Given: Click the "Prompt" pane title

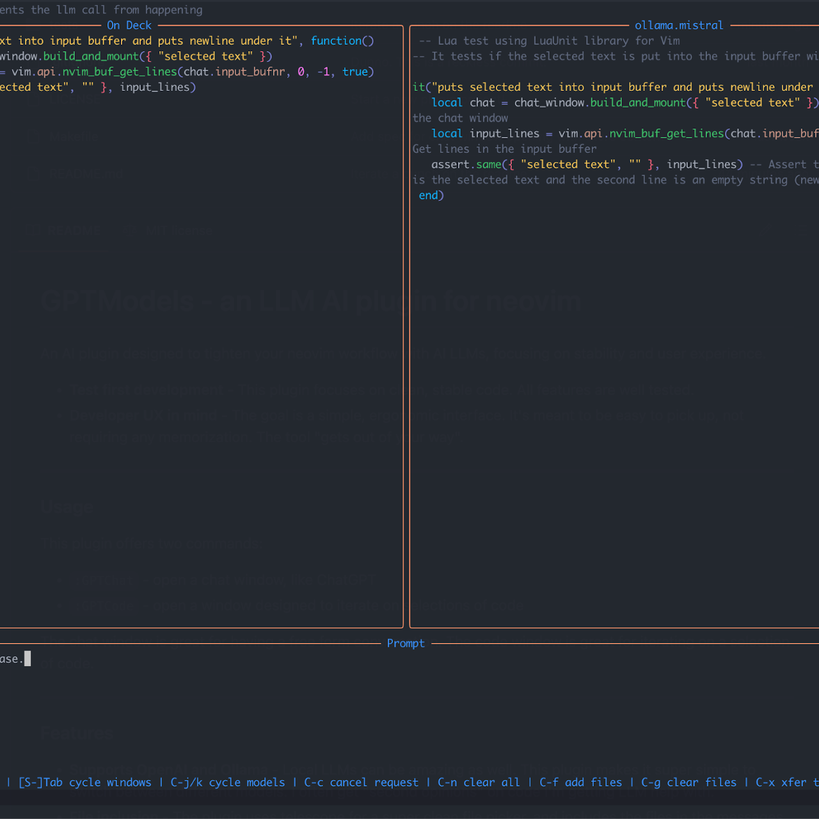Looking at the screenshot, I should pos(406,644).
